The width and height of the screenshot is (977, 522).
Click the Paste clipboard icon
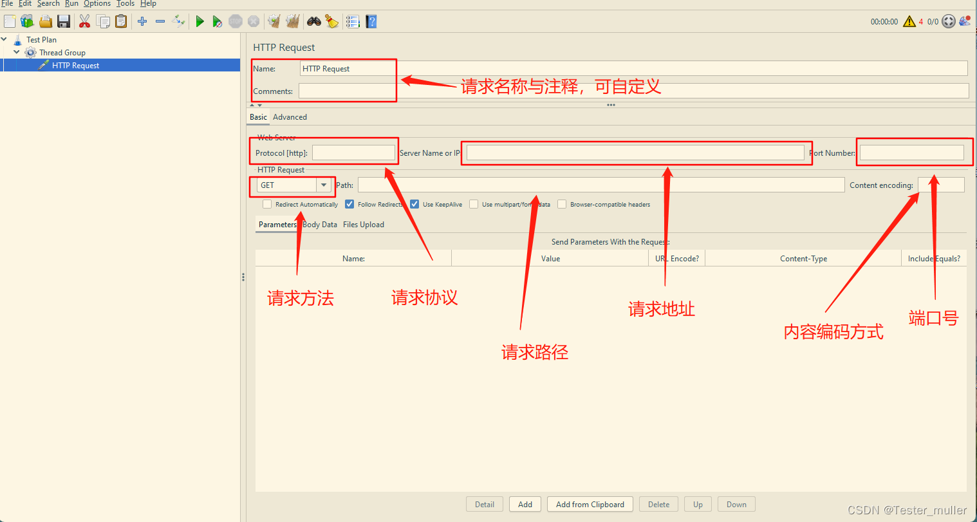point(121,21)
